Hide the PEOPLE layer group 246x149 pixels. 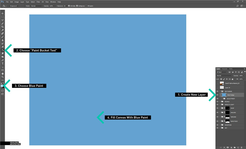(217, 102)
